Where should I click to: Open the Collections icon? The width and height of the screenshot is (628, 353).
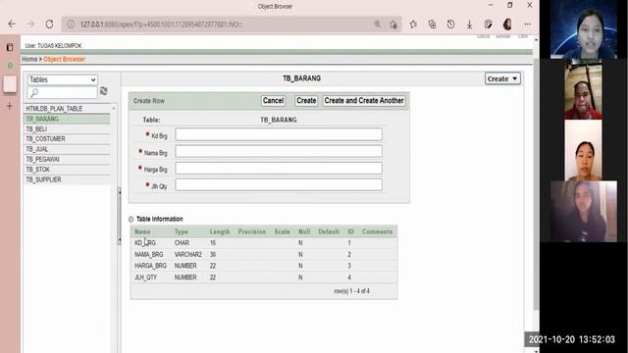point(432,25)
